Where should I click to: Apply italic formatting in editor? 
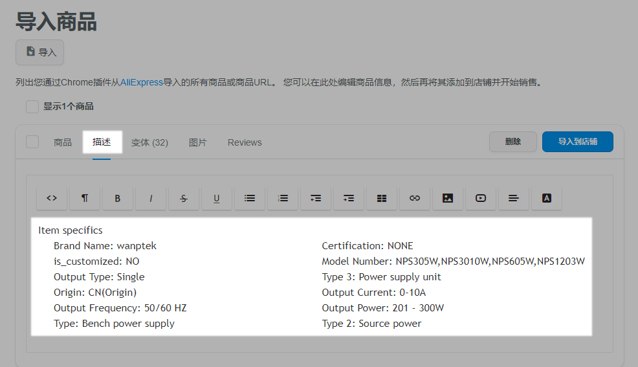151,199
